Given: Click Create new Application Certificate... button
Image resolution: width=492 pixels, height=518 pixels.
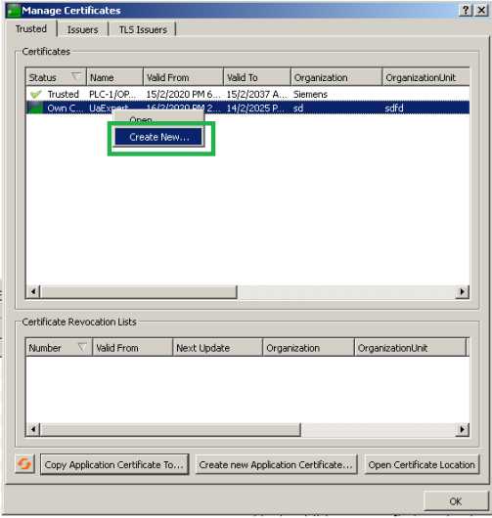Looking at the screenshot, I should coord(276,464).
